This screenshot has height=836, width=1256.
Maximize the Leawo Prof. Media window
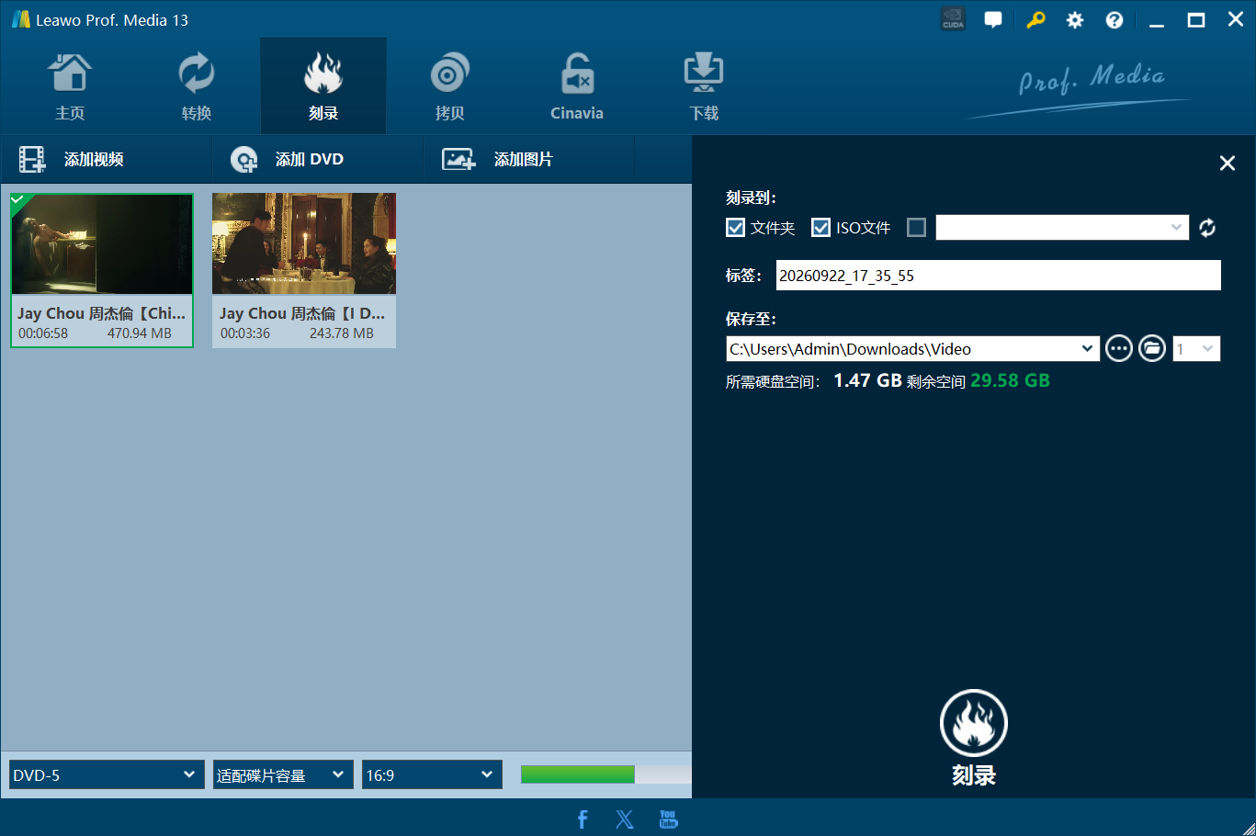tap(1196, 20)
